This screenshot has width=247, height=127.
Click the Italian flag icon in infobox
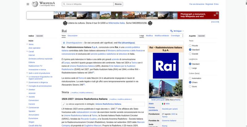click(163, 104)
